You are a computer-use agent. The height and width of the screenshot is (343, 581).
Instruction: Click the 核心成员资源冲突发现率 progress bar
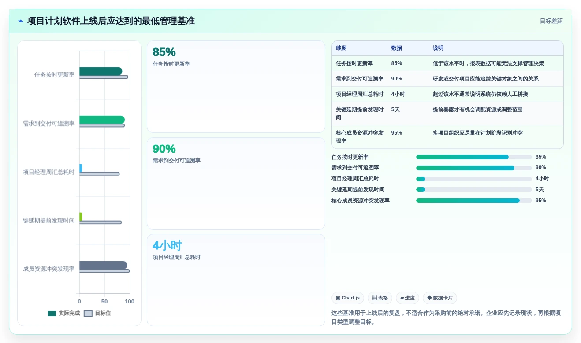click(x=474, y=201)
